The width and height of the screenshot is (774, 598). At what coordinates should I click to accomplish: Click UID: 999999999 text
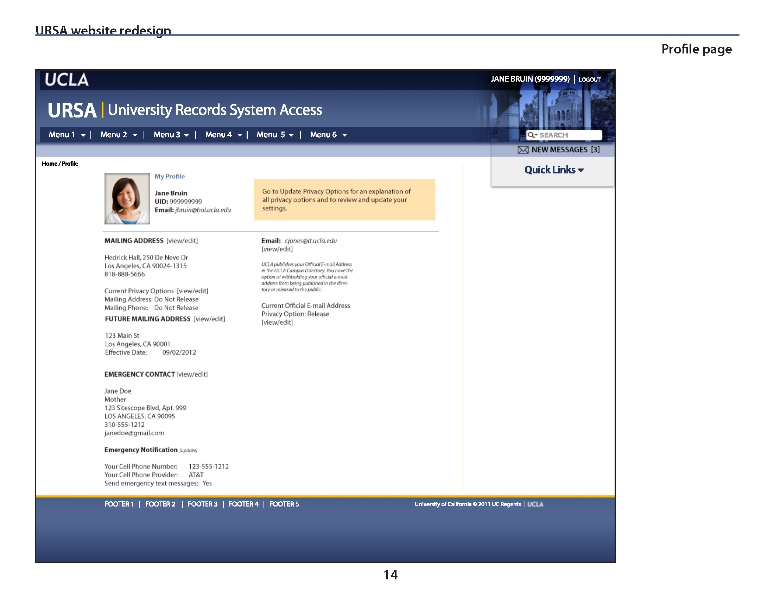click(178, 202)
